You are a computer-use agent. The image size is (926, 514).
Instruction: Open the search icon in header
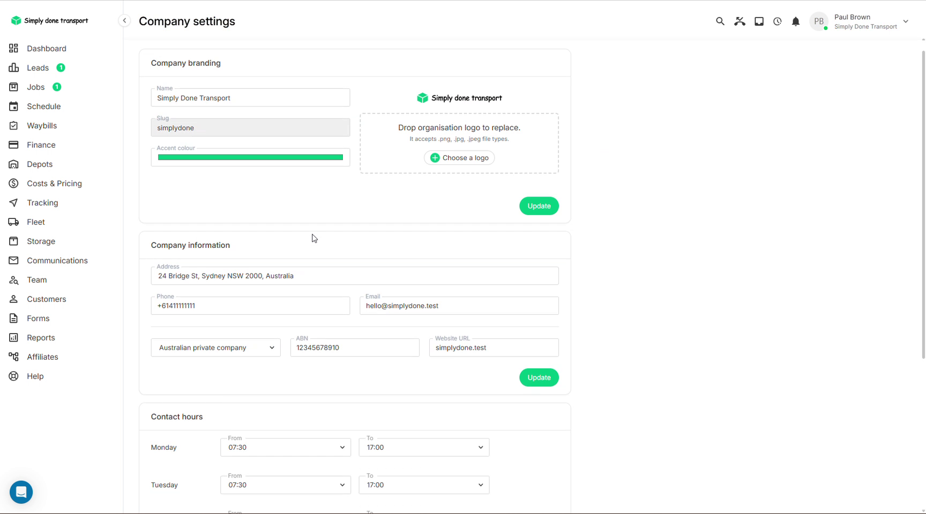720,21
